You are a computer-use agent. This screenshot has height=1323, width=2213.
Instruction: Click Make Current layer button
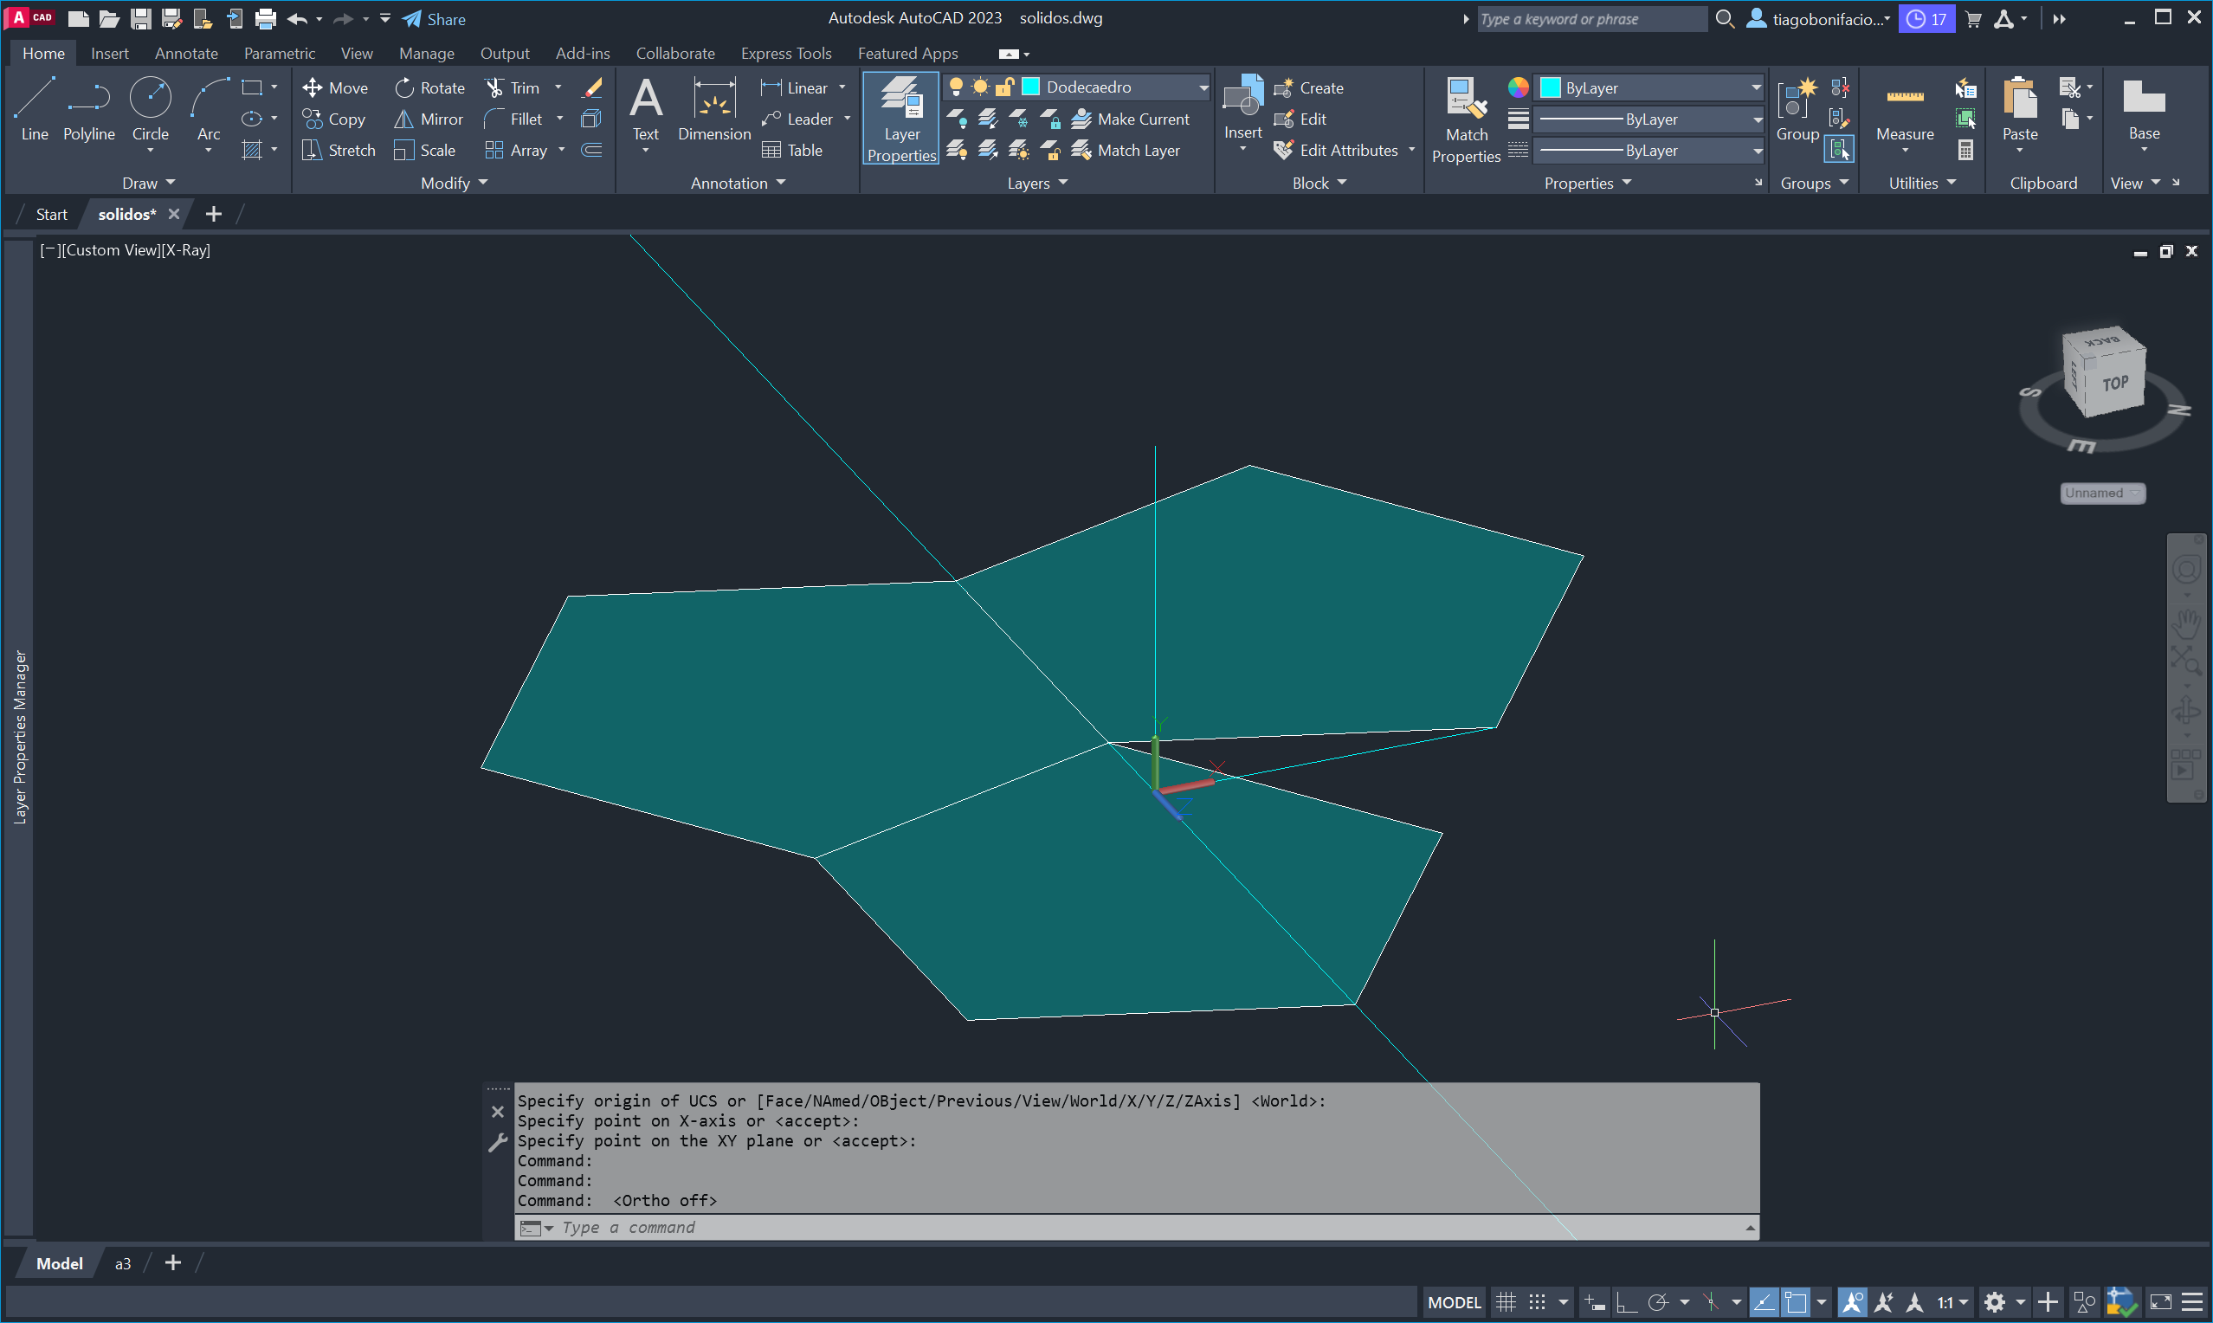click(1130, 119)
